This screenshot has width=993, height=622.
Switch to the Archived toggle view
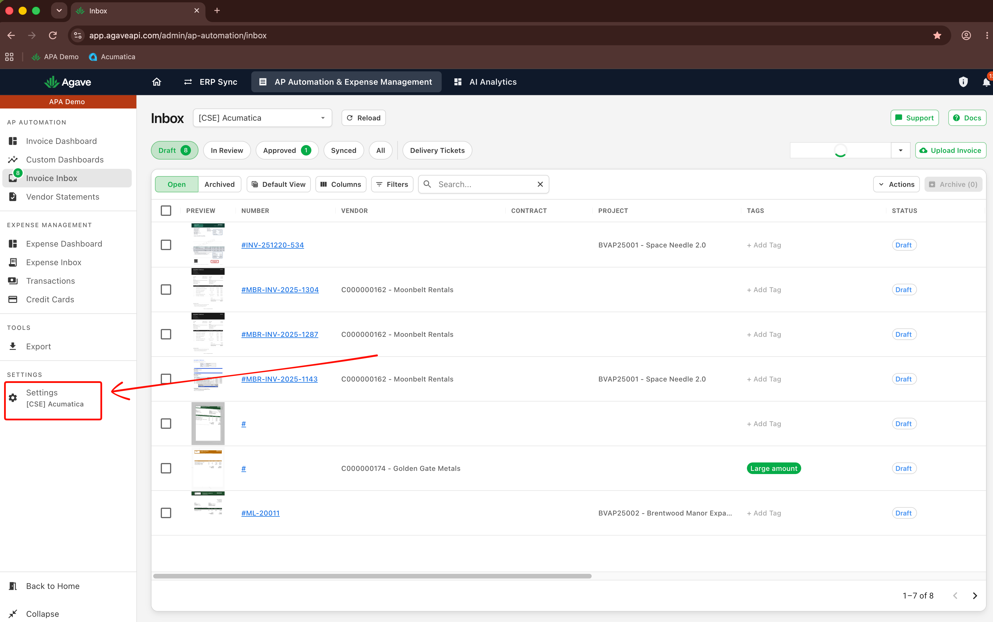pos(220,184)
